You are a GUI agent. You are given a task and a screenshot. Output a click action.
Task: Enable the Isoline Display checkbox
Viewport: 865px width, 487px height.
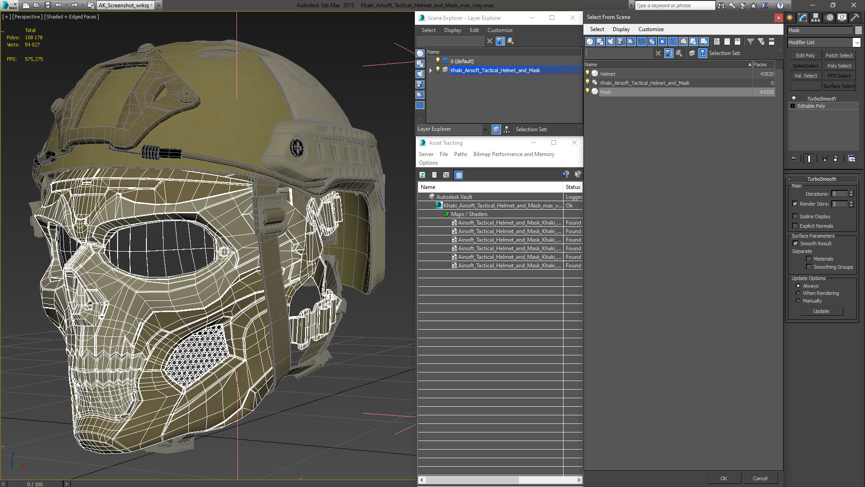coord(795,216)
